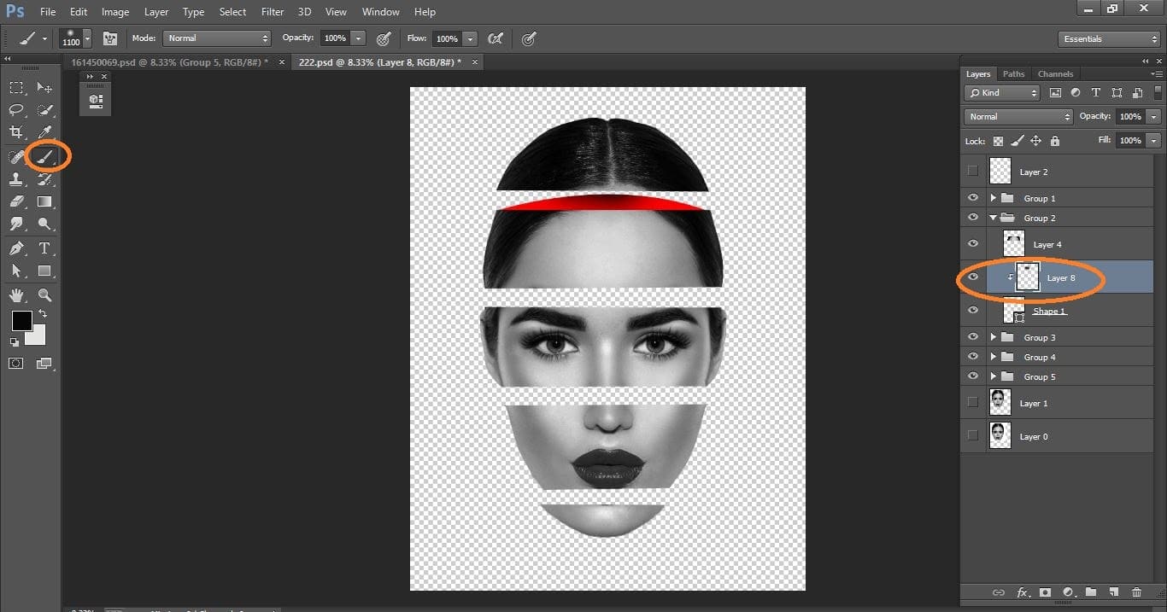Click the Link layers button

pyautogui.click(x=999, y=592)
